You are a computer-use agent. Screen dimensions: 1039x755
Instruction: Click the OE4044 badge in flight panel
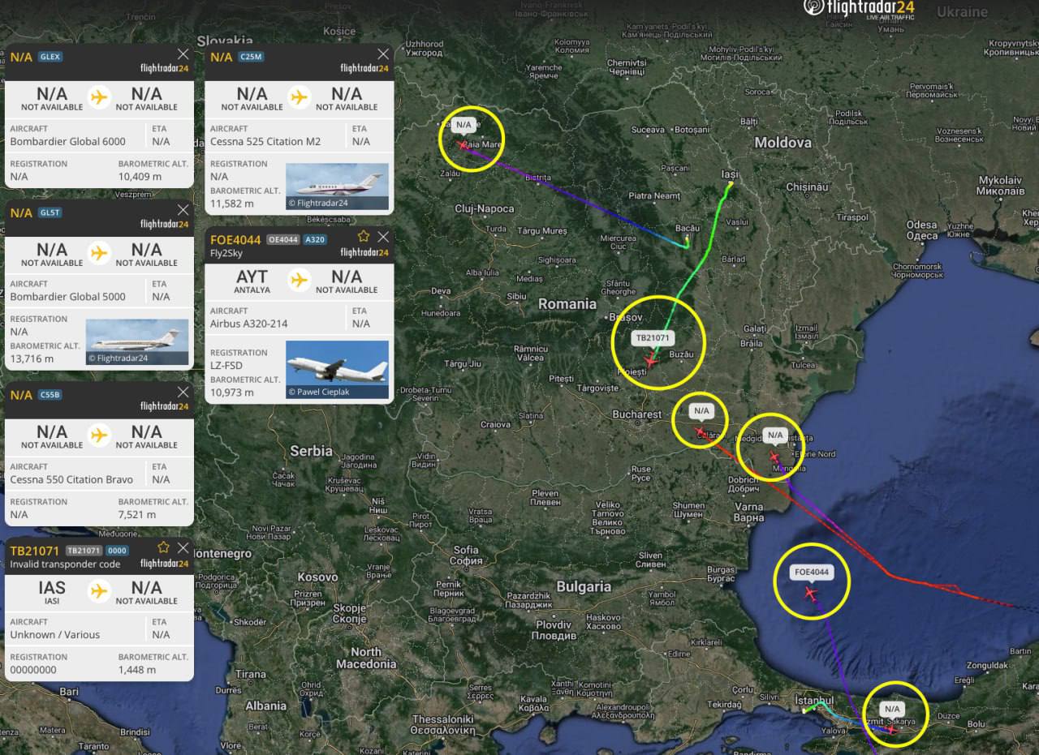click(x=283, y=239)
